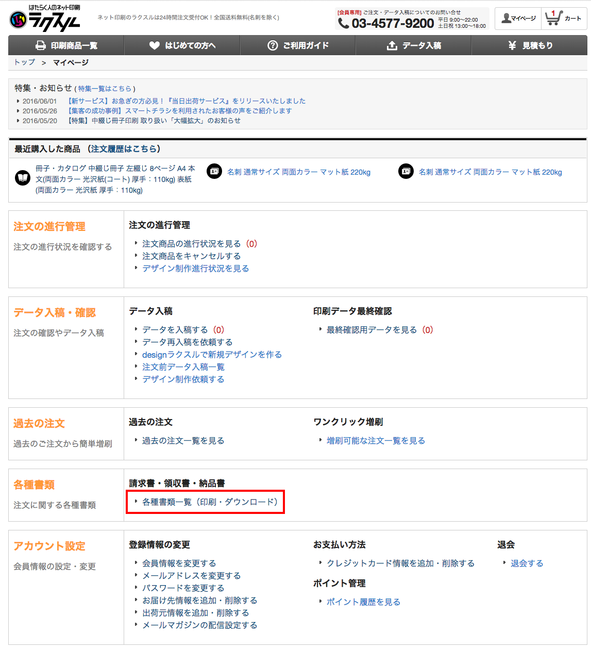The height and width of the screenshot is (649, 591).
Task: Open 特集一覧はこちら link
Action: coord(105,89)
